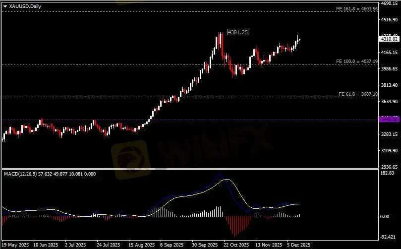Select the FE 100.0 = 4037.19 label
This screenshot has height=249, width=401.
pos(357,62)
